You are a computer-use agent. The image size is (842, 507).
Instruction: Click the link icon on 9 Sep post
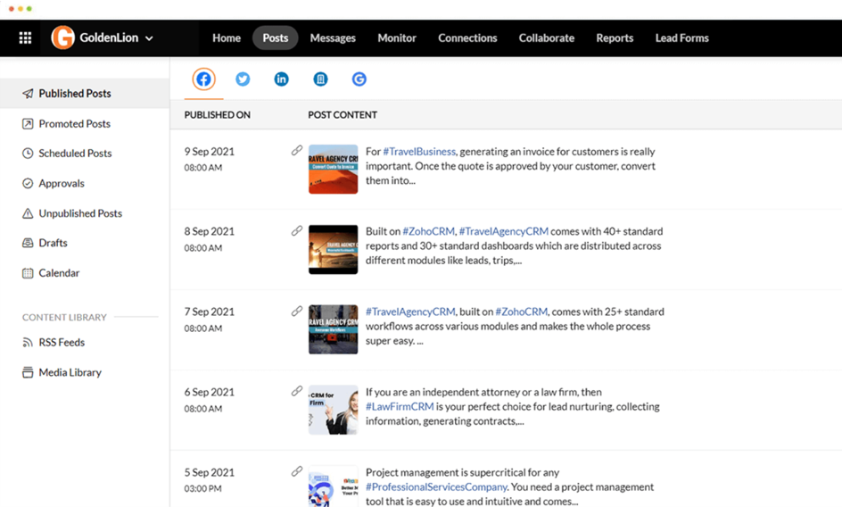pyautogui.click(x=297, y=151)
